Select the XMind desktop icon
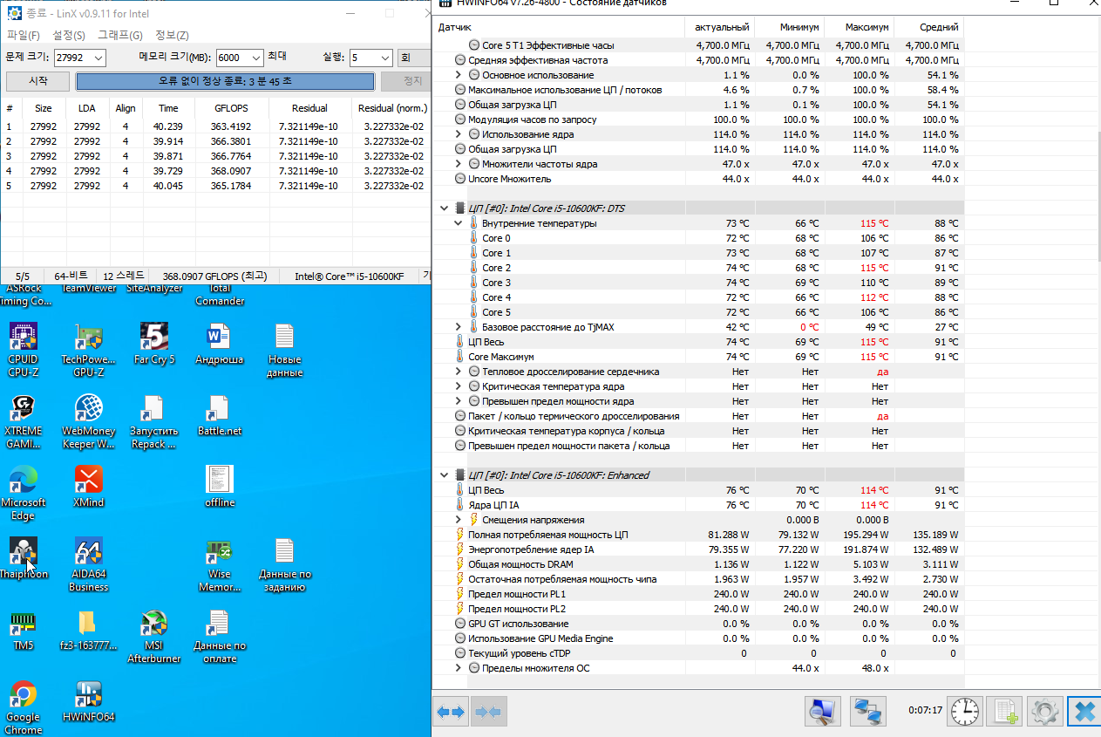Screen dimensions: 1101x737 pyautogui.click(x=88, y=487)
